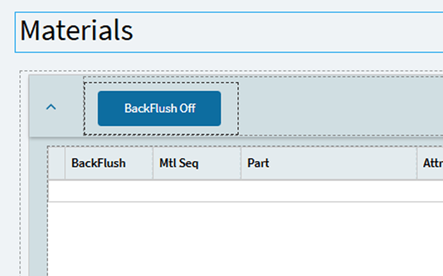Click the BackFlush Off button
Screen dimensions: 443x276
coord(159,108)
